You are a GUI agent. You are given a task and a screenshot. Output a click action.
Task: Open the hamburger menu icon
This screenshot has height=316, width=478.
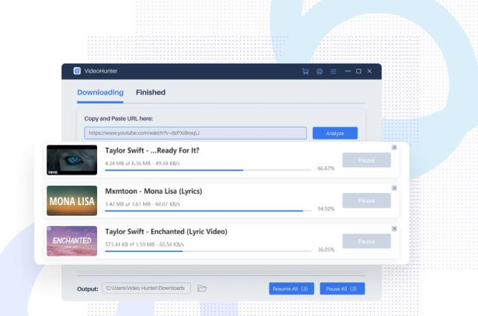(333, 71)
